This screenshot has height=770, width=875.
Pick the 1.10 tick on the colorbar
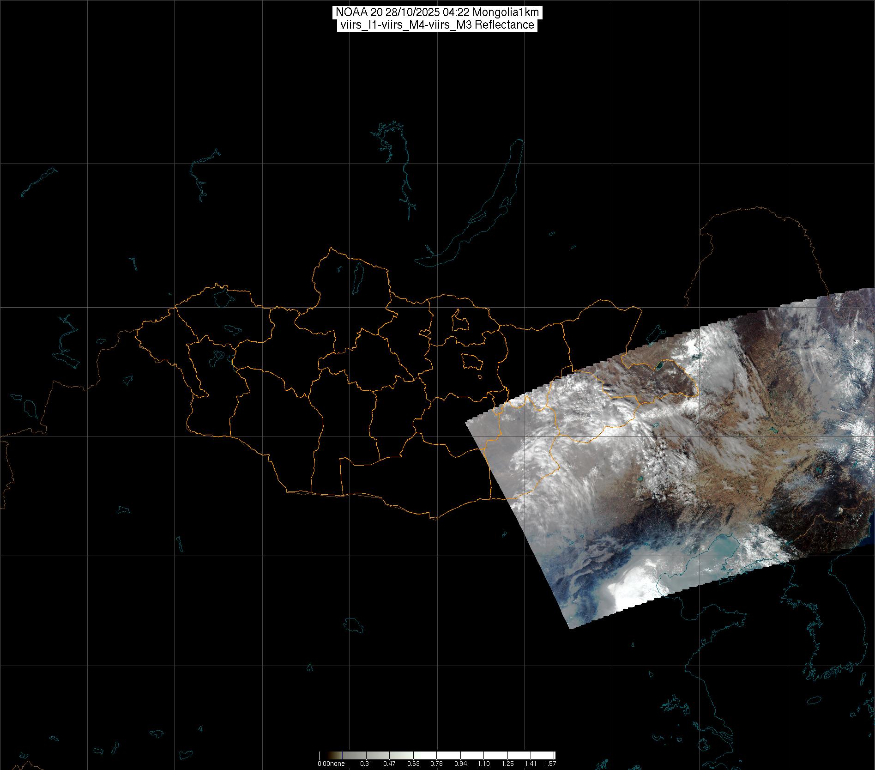tap(484, 764)
